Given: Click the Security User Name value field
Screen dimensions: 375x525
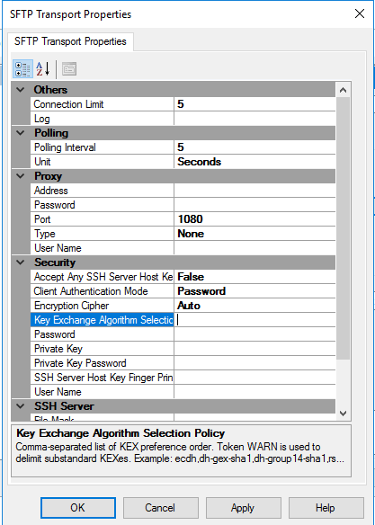Looking at the screenshot, I should click(x=254, y=392).
